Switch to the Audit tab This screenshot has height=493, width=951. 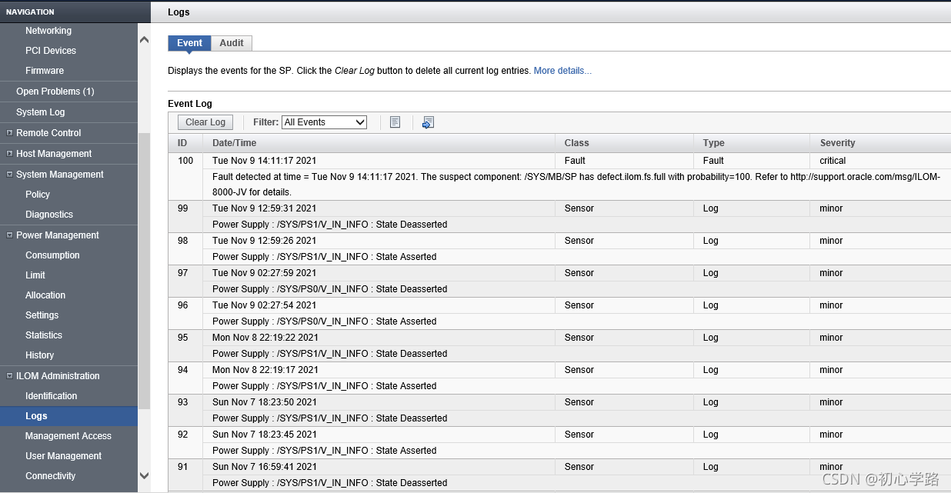232,43
